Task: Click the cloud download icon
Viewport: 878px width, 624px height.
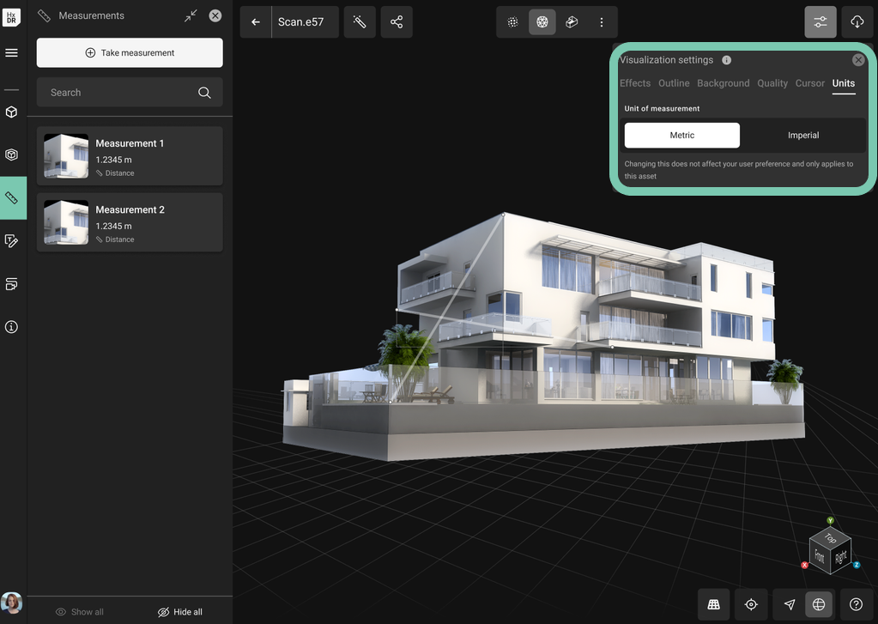Action: [857, 22]
